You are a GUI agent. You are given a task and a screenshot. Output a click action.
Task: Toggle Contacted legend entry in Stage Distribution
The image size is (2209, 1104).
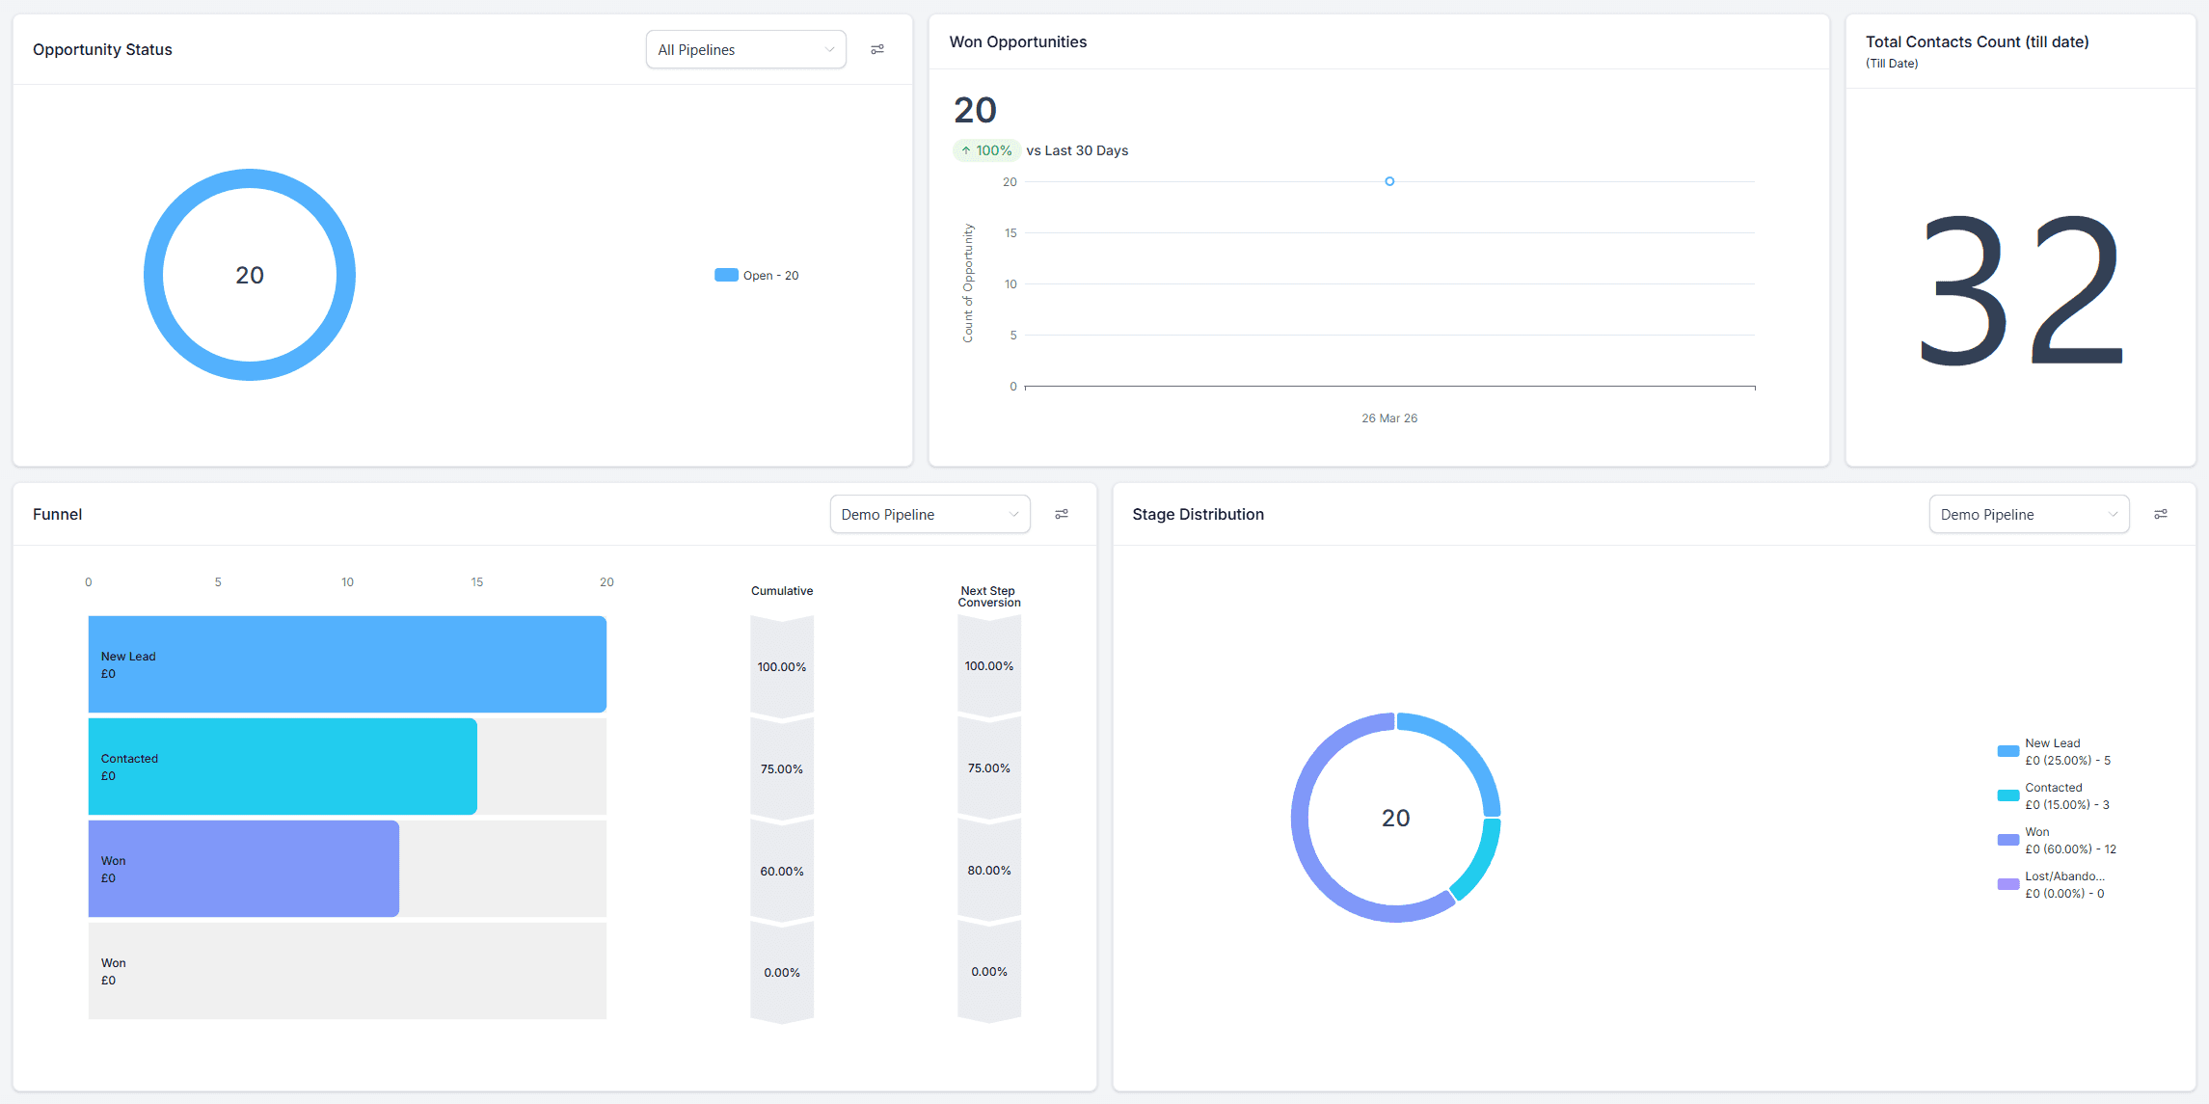[x=2053, y=795]
